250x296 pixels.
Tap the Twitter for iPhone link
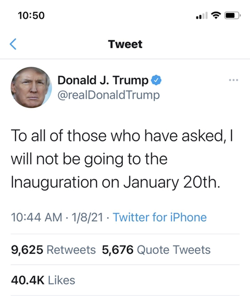pos(159,217)
